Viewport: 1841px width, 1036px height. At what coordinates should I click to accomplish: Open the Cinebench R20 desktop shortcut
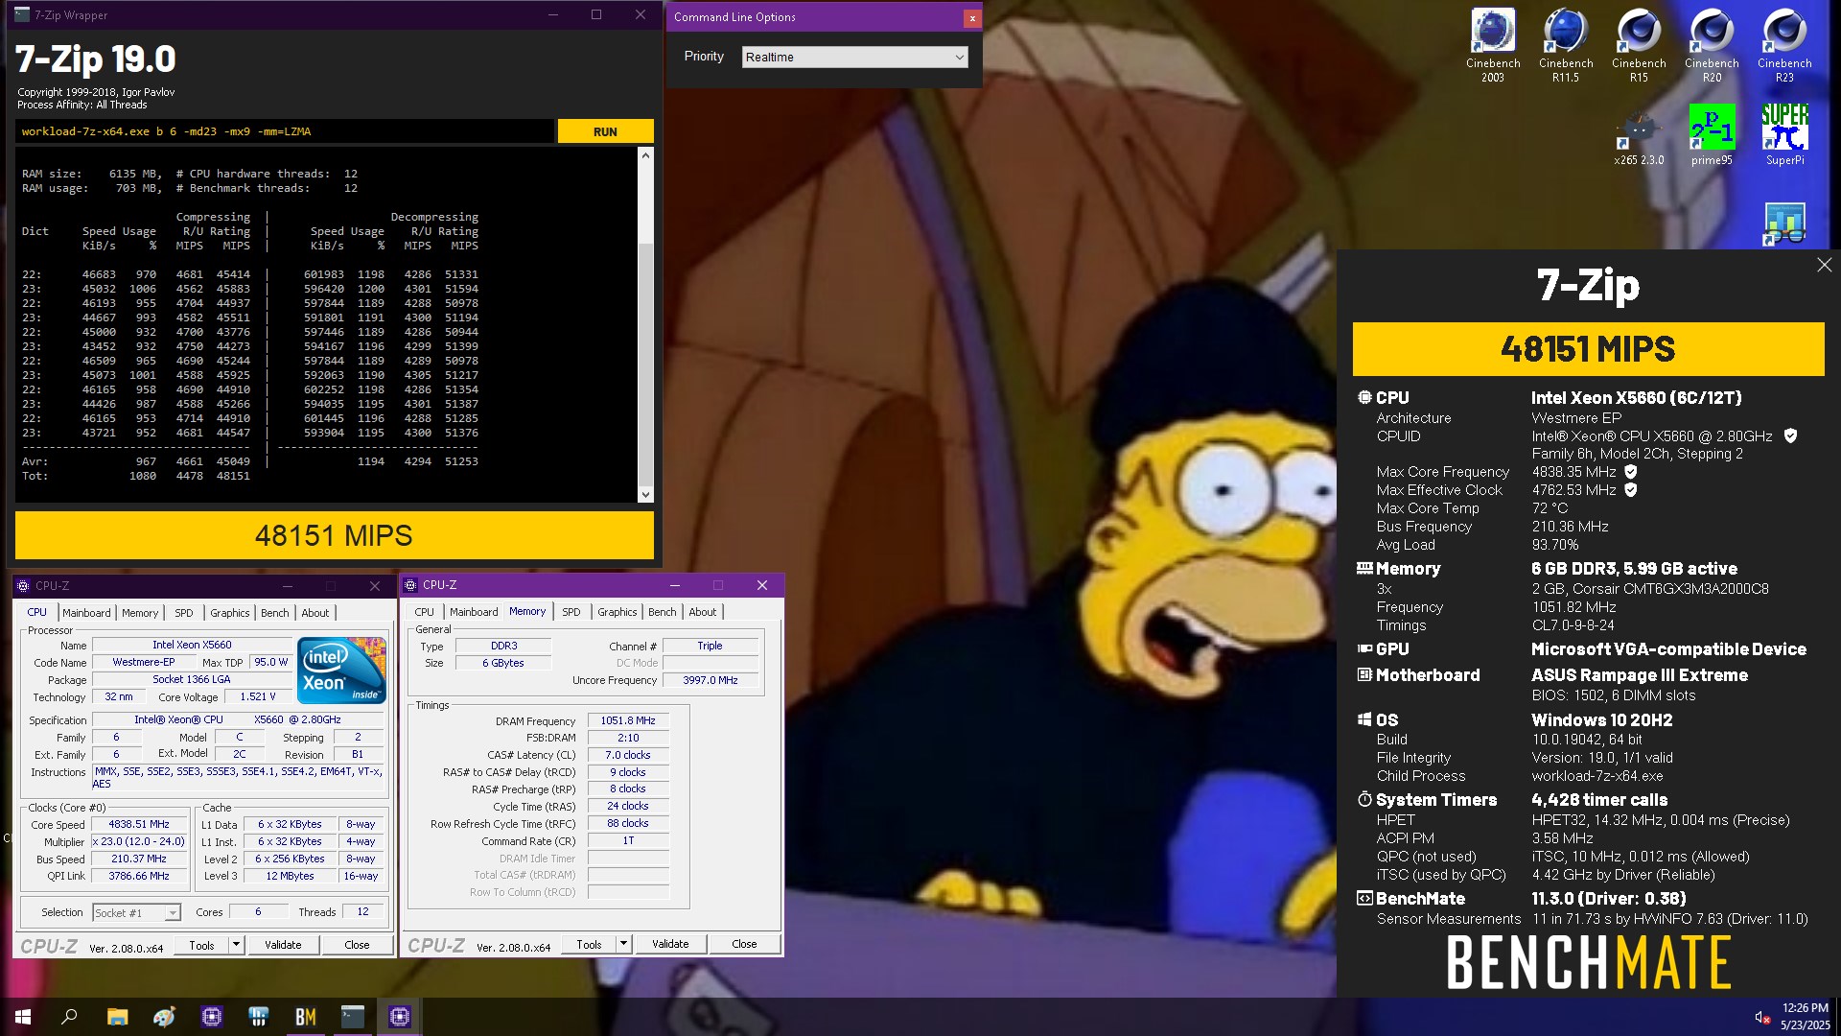click(x=1712, y=44)
